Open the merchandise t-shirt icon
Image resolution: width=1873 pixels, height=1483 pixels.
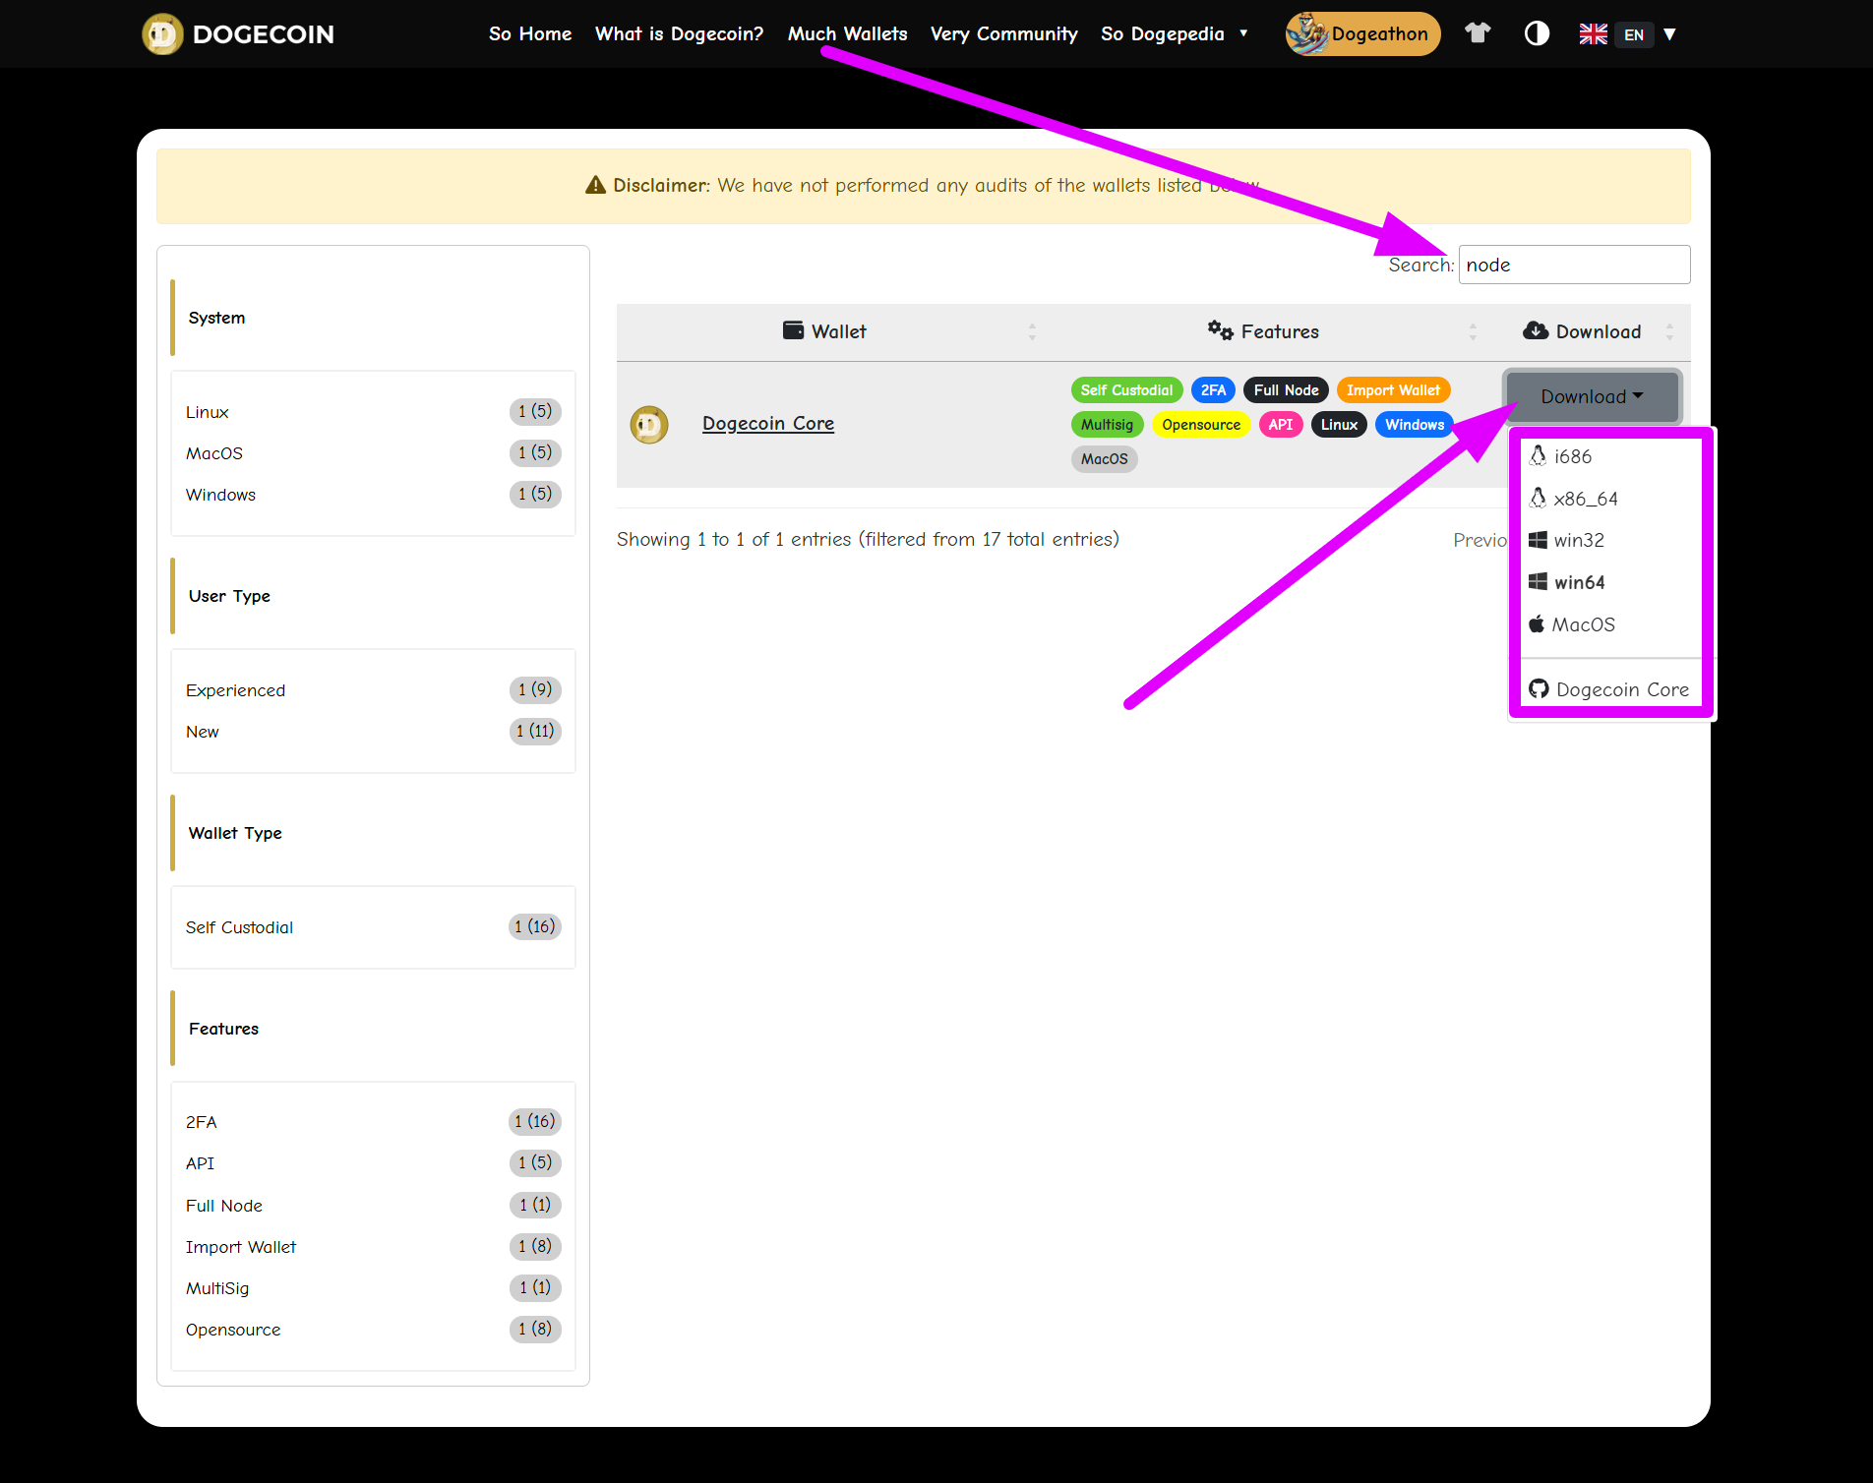(1478, 33)
